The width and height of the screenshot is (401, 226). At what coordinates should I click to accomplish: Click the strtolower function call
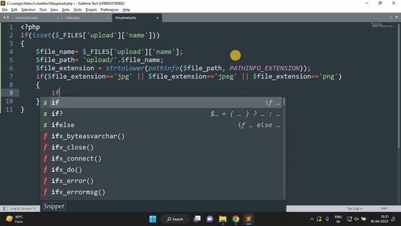(x=125, y=68)
